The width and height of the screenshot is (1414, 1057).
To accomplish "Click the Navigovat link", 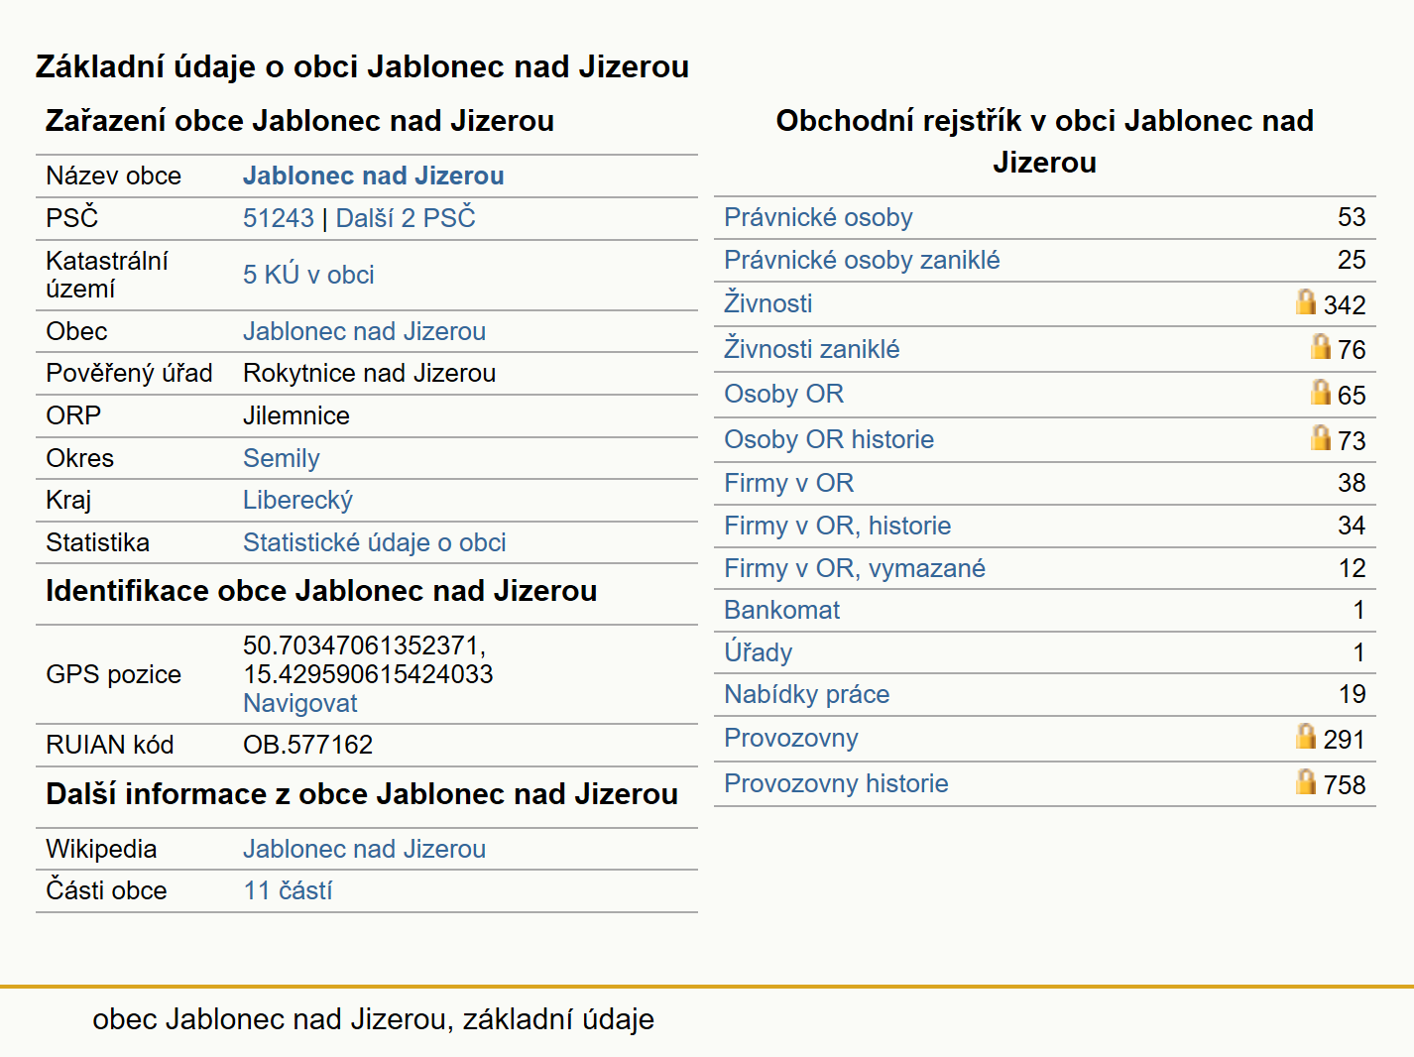I will click(300, 703).
